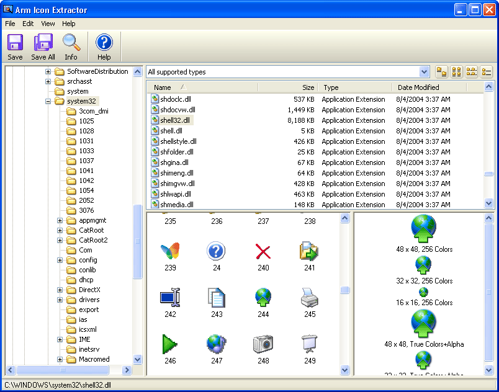
Task: Click the up-folder navigation icon above the scrollbar
Action: click(x=441, y=71)
